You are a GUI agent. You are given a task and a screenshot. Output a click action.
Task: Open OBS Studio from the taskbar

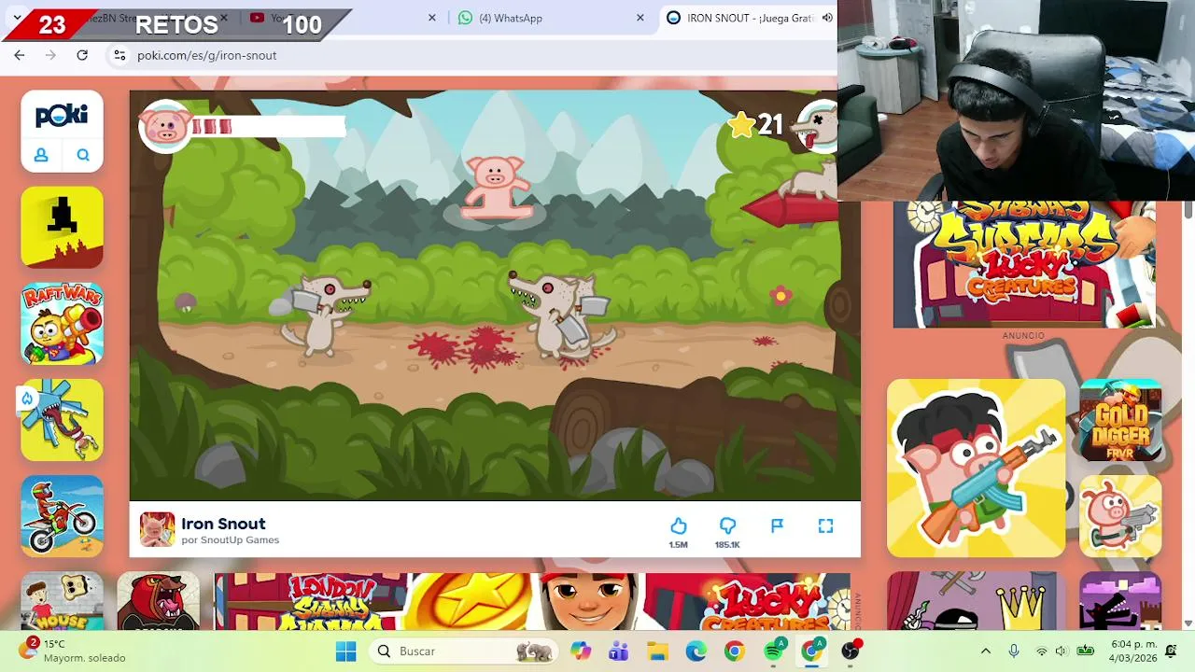[851, 651]
